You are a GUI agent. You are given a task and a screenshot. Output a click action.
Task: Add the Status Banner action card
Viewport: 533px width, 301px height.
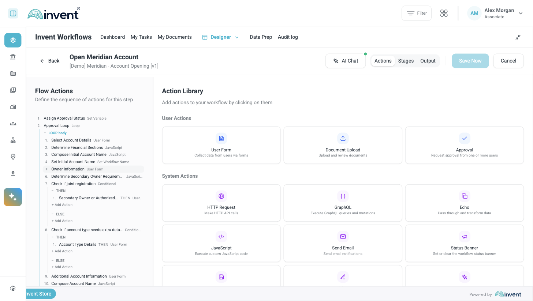(465, 243)
